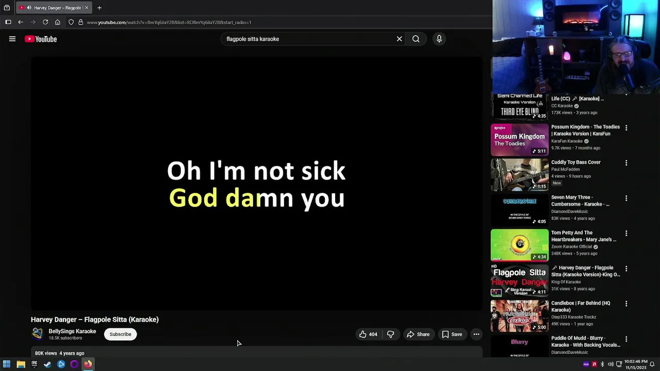This screenshot has width=660, height=371.
Task: Start voice search with microphone icon
Action: (x=439, y=39)
